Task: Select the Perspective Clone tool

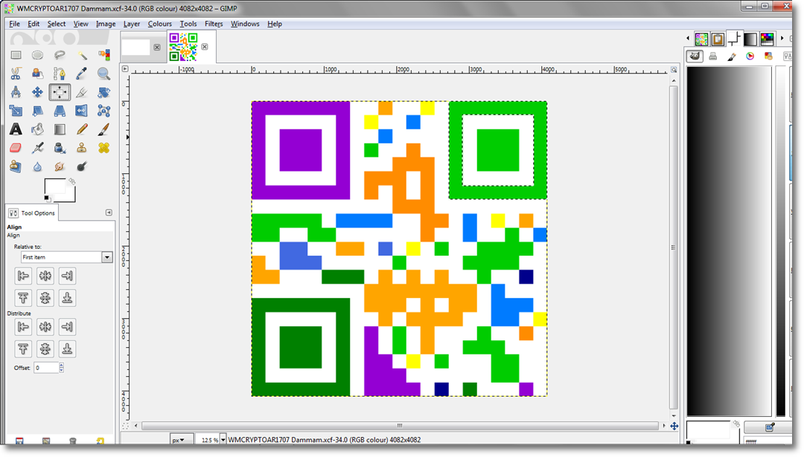Action: pyautogui.click(x=16, y=166)
